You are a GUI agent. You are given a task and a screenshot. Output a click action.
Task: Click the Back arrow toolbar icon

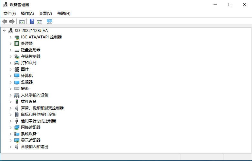4,21
